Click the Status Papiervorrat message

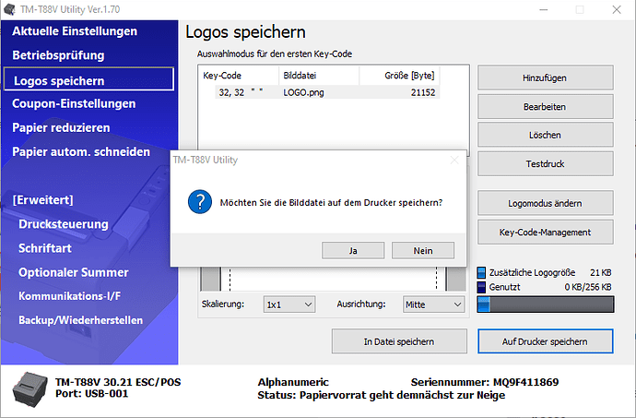click(x=382, y=395)
